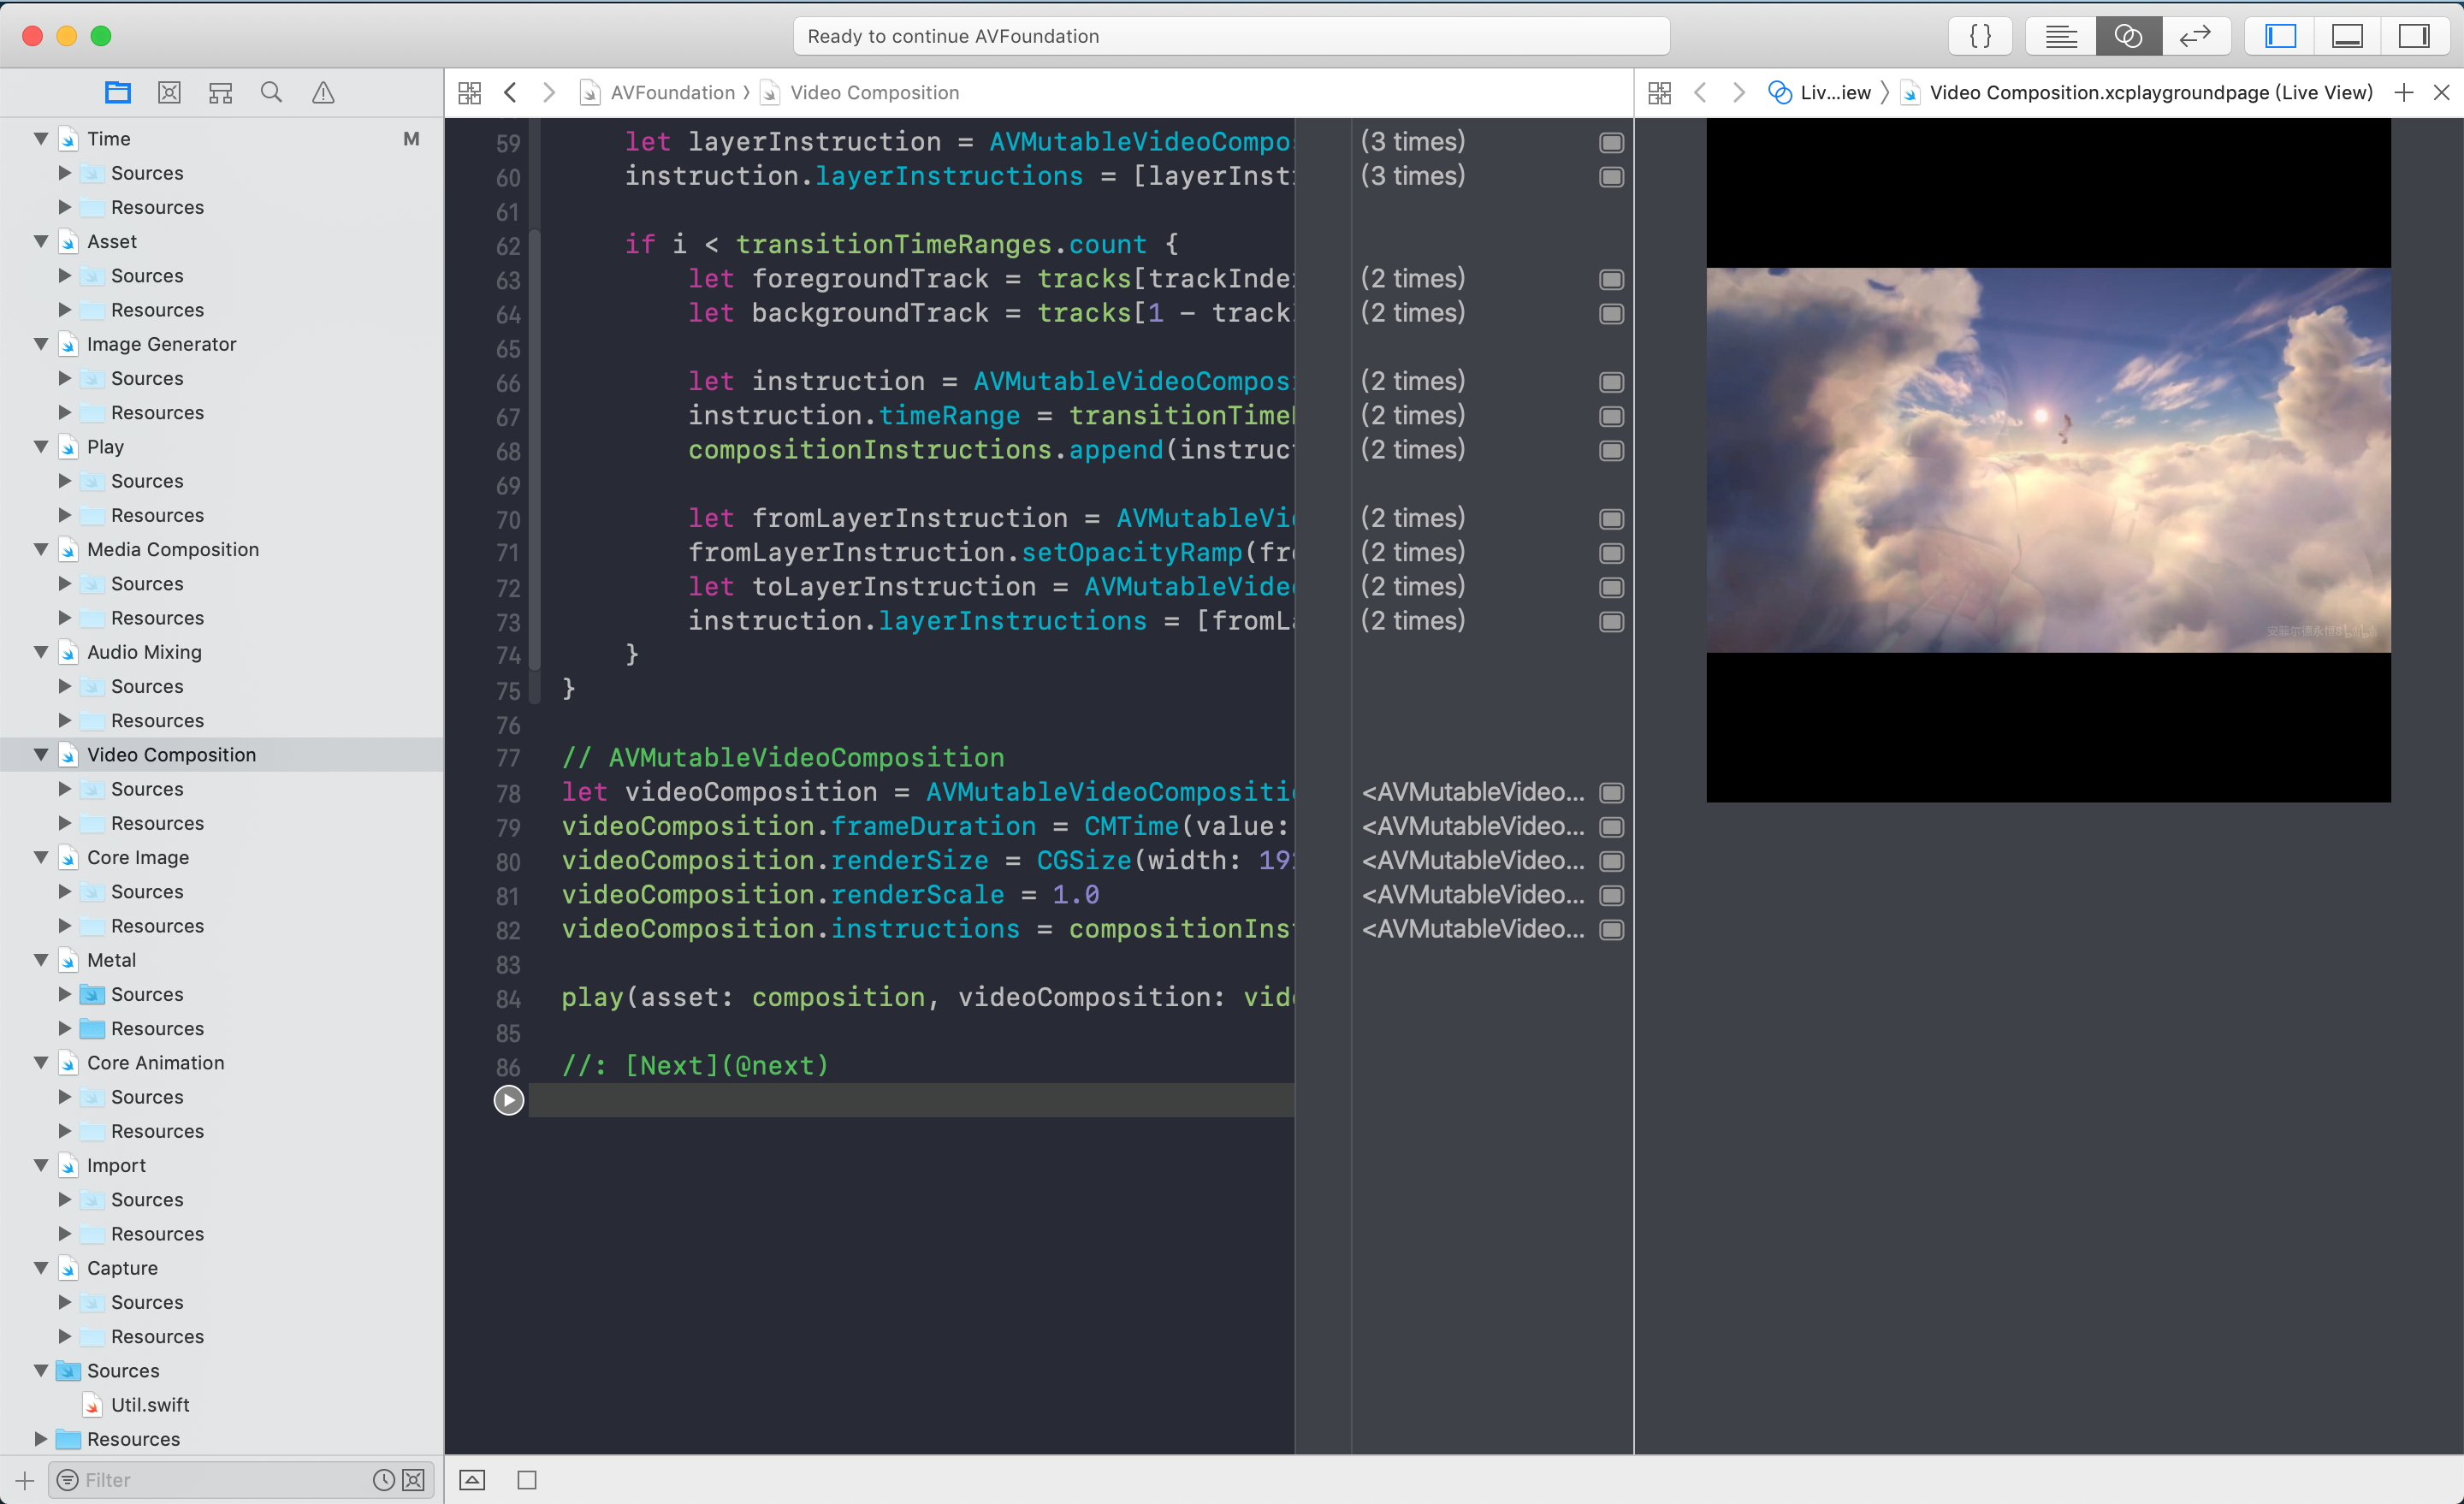The image size is (2464, 1504).
Task: Open the Audio Mixing playground page
Action: [144, 652]
